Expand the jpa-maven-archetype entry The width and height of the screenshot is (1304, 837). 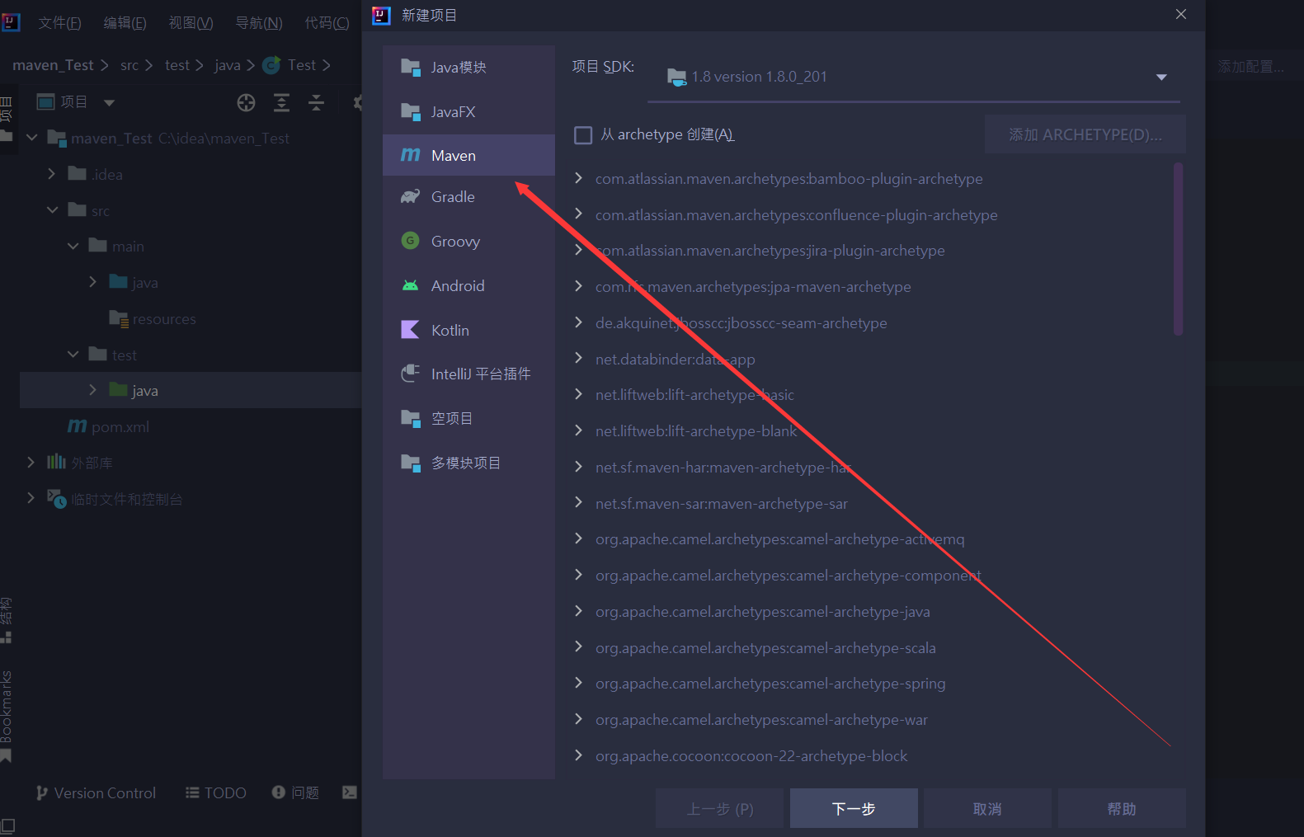point(578,286)
